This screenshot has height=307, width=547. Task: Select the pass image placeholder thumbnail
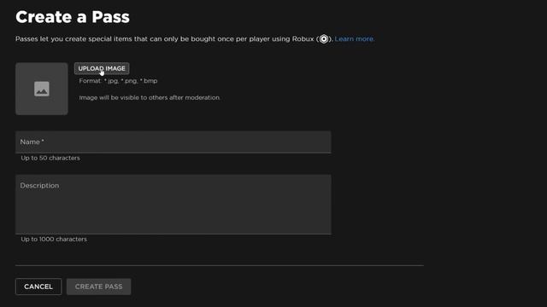42,89
